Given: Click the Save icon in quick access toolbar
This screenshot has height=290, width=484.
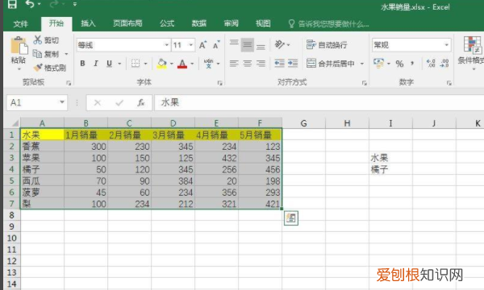Looking at the screenshot, I should 12,4.
